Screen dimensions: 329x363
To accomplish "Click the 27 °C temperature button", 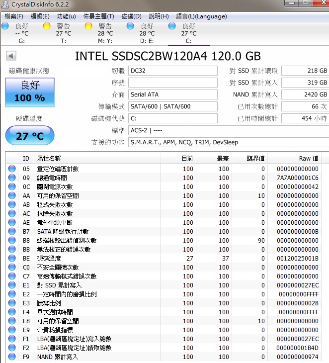I will pyautogui.click(x=30, y=136).
